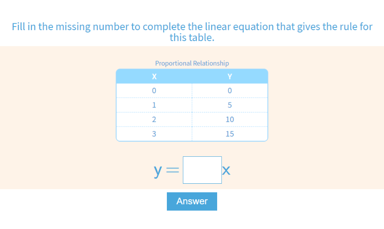Viewport: 384px width, 229px height.
Task: Click the X value 2 cell
Action: [x=154, y=119]
